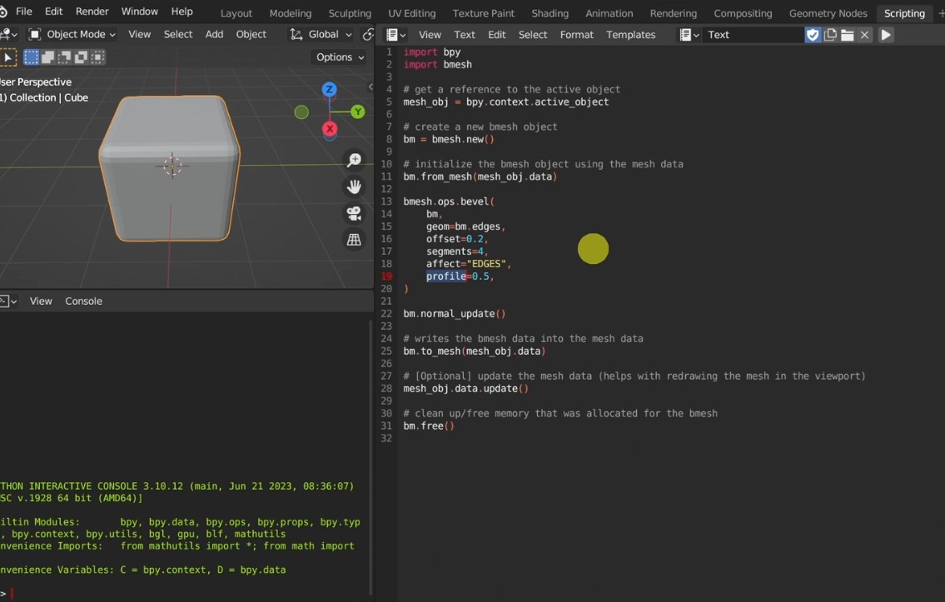Enable the intersect selection mode icon
The image size is (945, 602).
point(98,57)
